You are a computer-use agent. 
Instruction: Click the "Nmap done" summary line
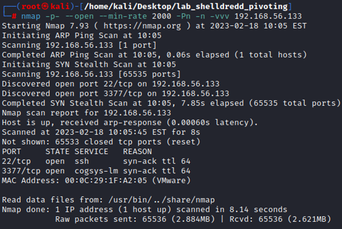pos(145,210)
